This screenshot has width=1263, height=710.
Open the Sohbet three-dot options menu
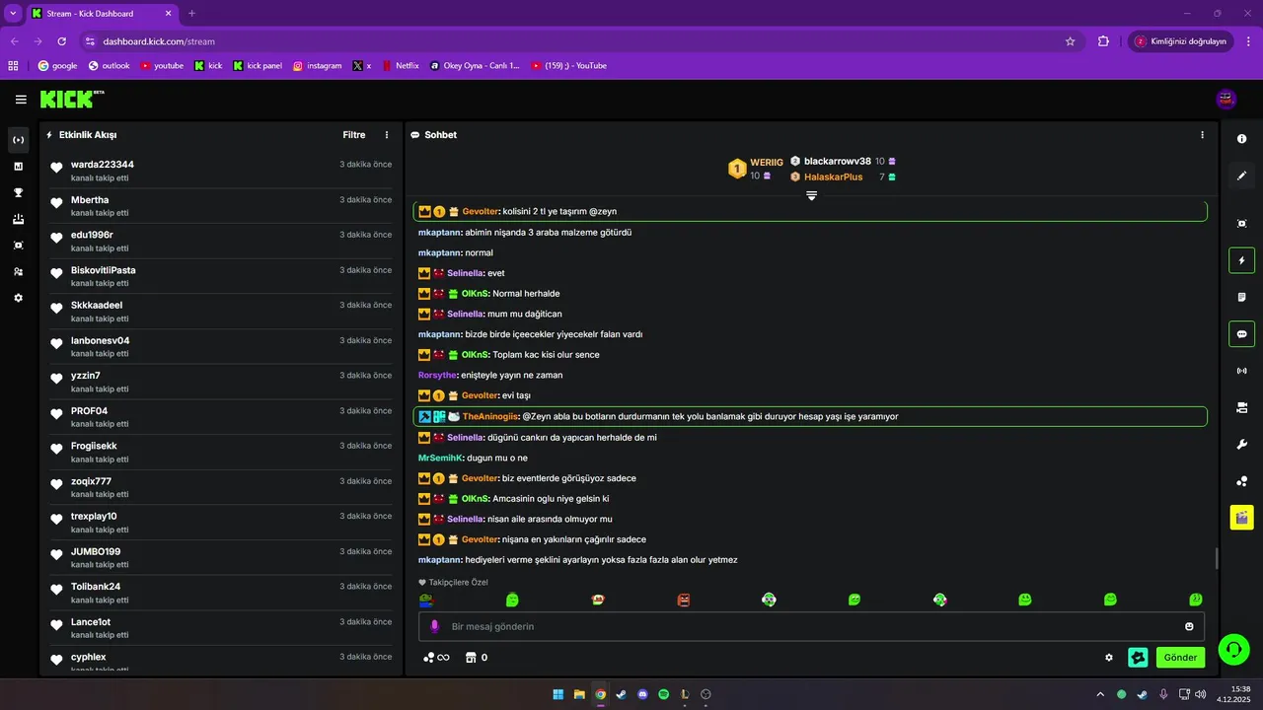[x=1202, y=135]
